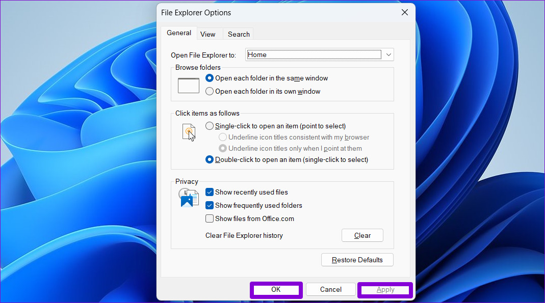Click the Privacy section's documents icon

(x=188, y=198)
